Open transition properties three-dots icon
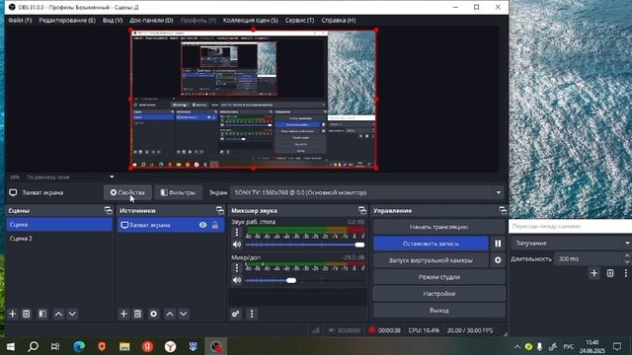The image size is (632, 355). point(625,273)
